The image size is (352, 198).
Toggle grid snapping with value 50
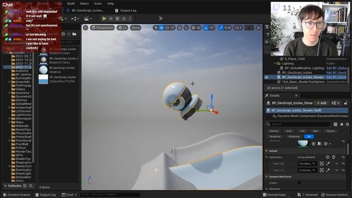(x=193, y=28)
